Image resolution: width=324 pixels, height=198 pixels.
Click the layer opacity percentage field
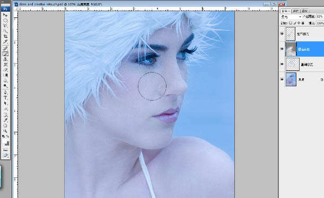(x=320, y=16)
